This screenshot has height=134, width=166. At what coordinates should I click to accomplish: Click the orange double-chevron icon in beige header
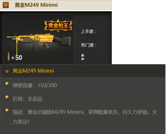6,5
